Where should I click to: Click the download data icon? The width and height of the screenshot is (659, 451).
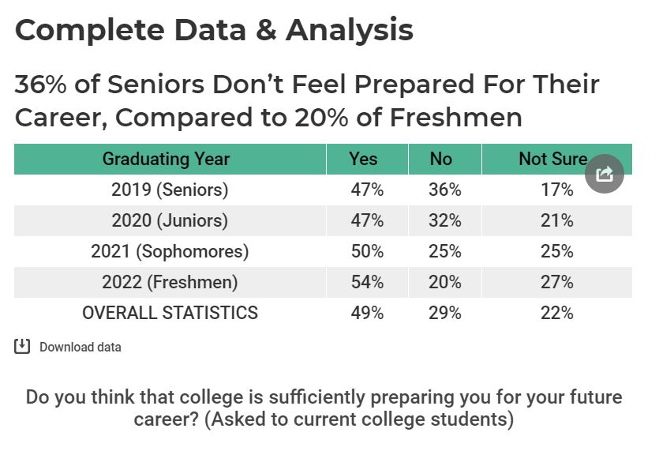(22, 346)
